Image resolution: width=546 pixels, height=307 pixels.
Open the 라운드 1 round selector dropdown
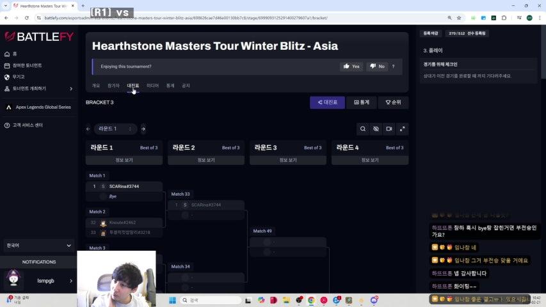click(x=115, y=129)
